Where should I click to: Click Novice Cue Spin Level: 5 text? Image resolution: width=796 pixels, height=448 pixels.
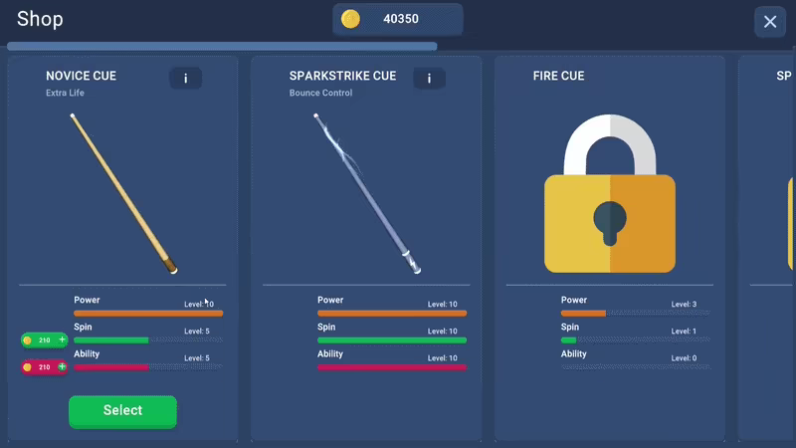pyautogui.click(x=196, y=332)
